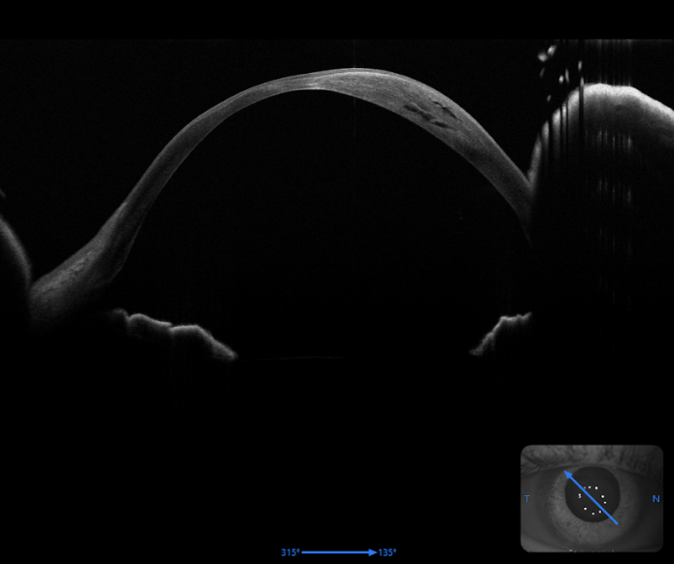Select the N nasal marker
Viewport: 674px width, 564px height.
pyautogui.click(x=656, y=499)
